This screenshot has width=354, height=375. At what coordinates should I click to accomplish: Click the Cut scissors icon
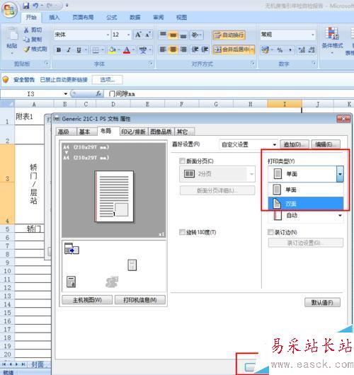click(26, 30)
